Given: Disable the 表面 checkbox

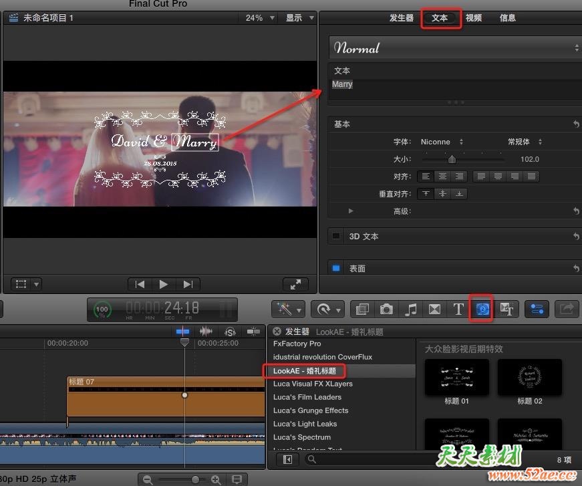Looking at the screenshot, I should point(336,269).
